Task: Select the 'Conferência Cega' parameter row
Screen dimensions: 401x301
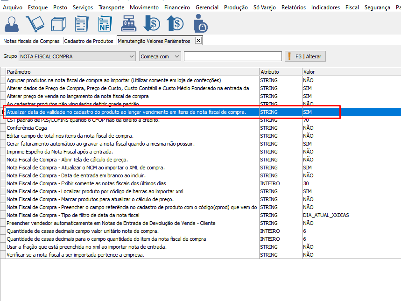Action: click(x=27, y=128)
